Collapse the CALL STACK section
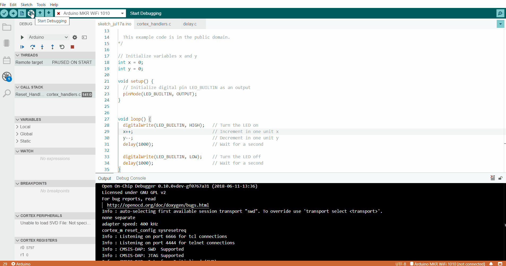 [x=18, y=87]
